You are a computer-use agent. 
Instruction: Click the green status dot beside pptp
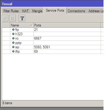[13, 42]
